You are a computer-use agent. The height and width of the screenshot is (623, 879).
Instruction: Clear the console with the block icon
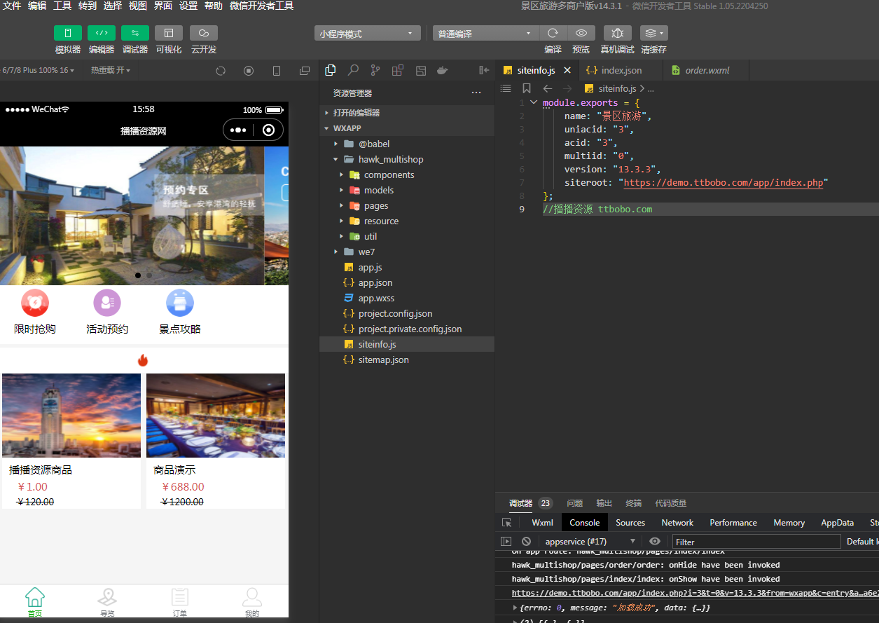tap(526, 541)
